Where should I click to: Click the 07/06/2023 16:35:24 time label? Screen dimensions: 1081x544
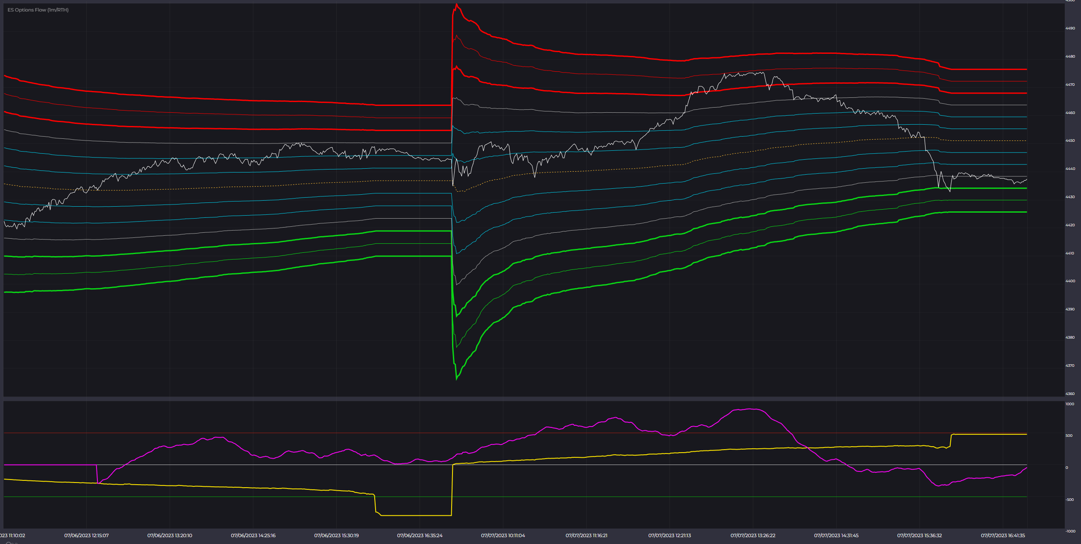tap(420, 535)
